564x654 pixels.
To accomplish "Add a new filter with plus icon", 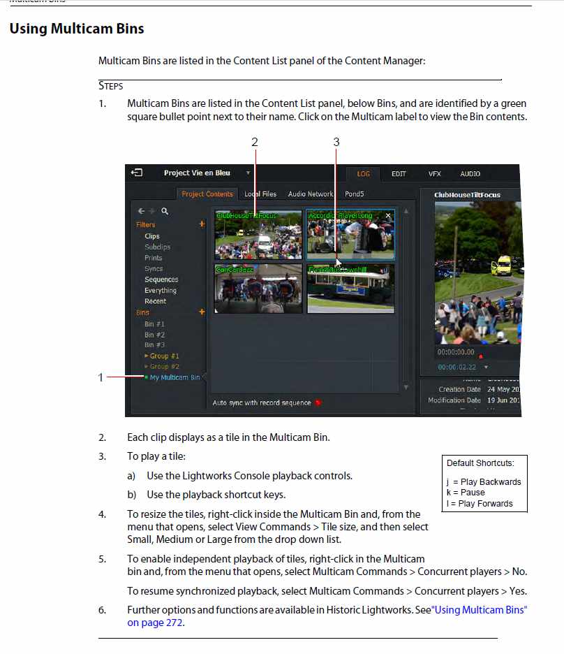I will point(202,224).
